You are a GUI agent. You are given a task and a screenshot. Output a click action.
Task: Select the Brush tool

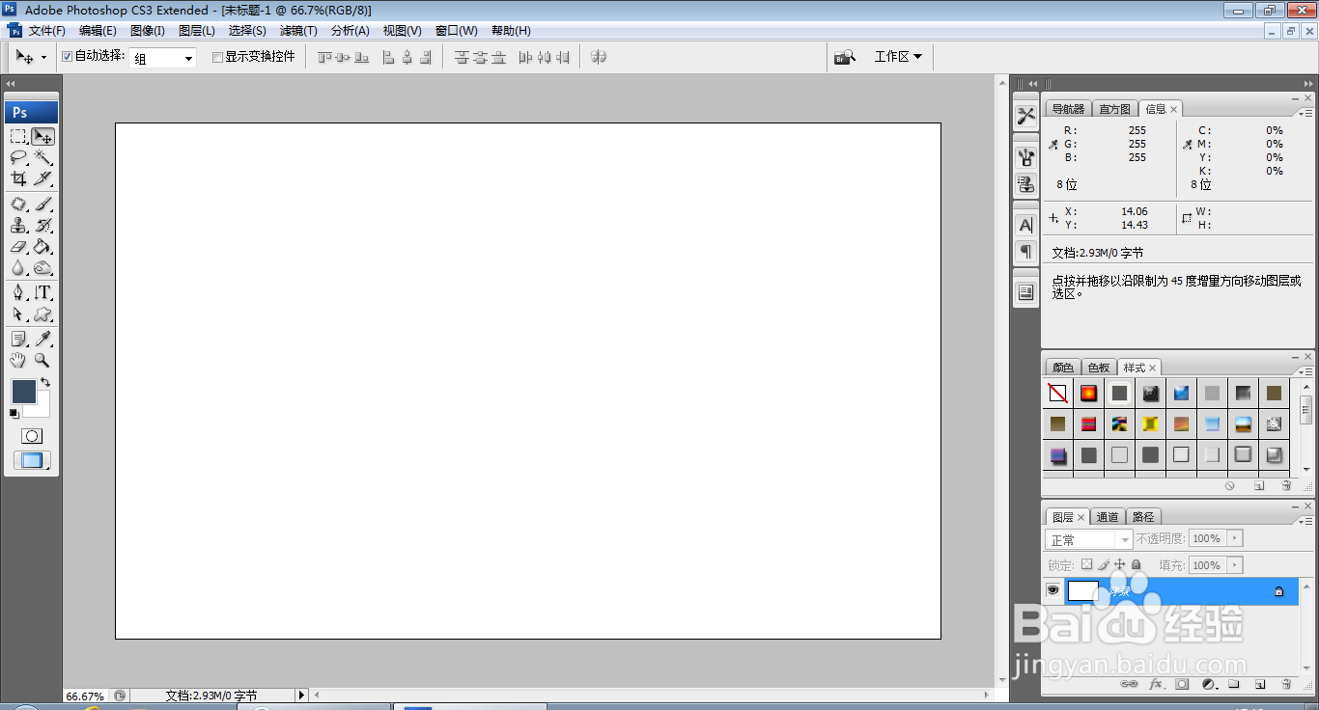(42, 204)
